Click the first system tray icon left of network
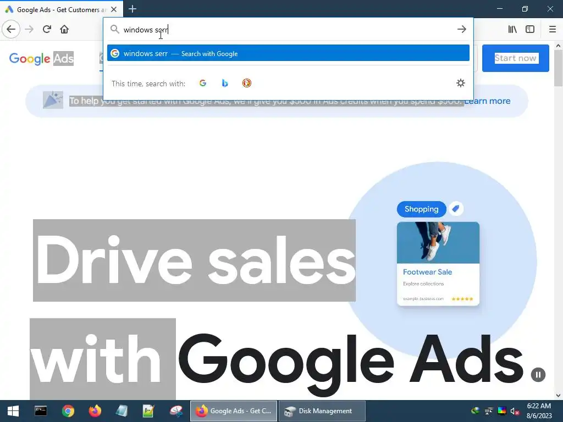Image resolution: width=563 pixels, height=422 pixels. coord(476,411)
